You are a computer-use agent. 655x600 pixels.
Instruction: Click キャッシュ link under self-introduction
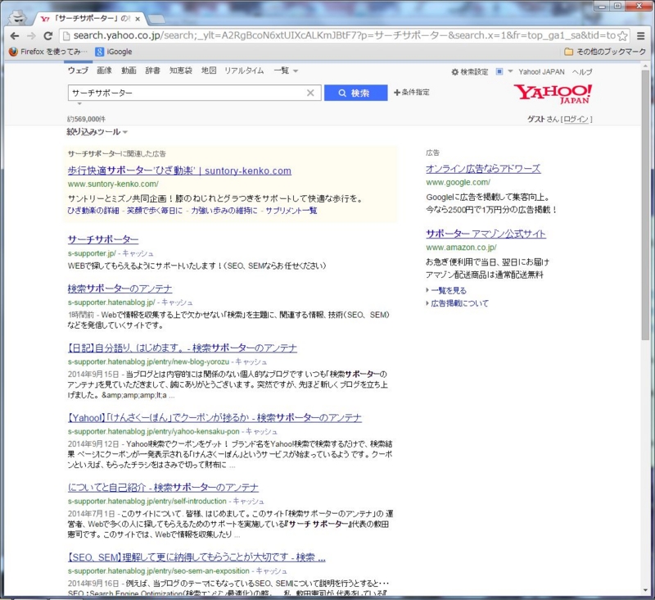pos(249,502)
